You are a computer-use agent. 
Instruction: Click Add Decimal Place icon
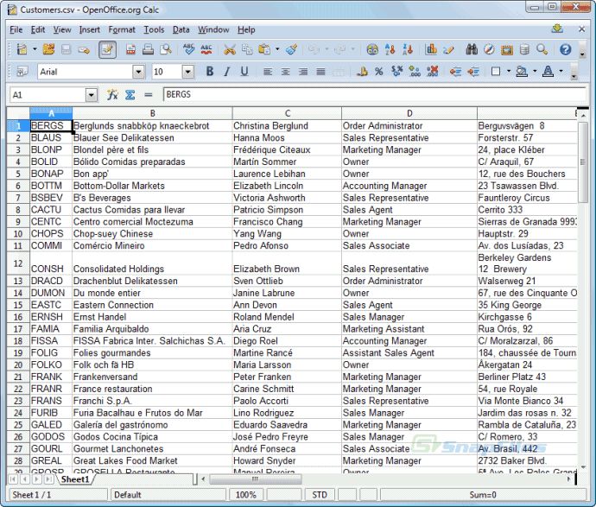415,72
